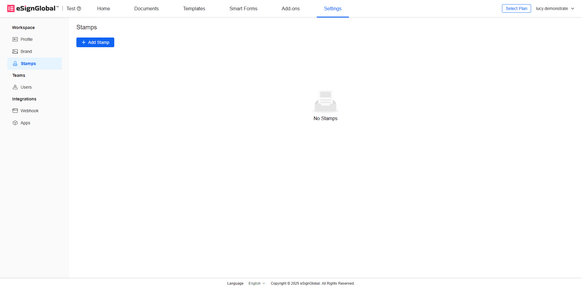582x288 pixels.
Task: Open Apps via the cube icon
Action: tap(15, 123)
